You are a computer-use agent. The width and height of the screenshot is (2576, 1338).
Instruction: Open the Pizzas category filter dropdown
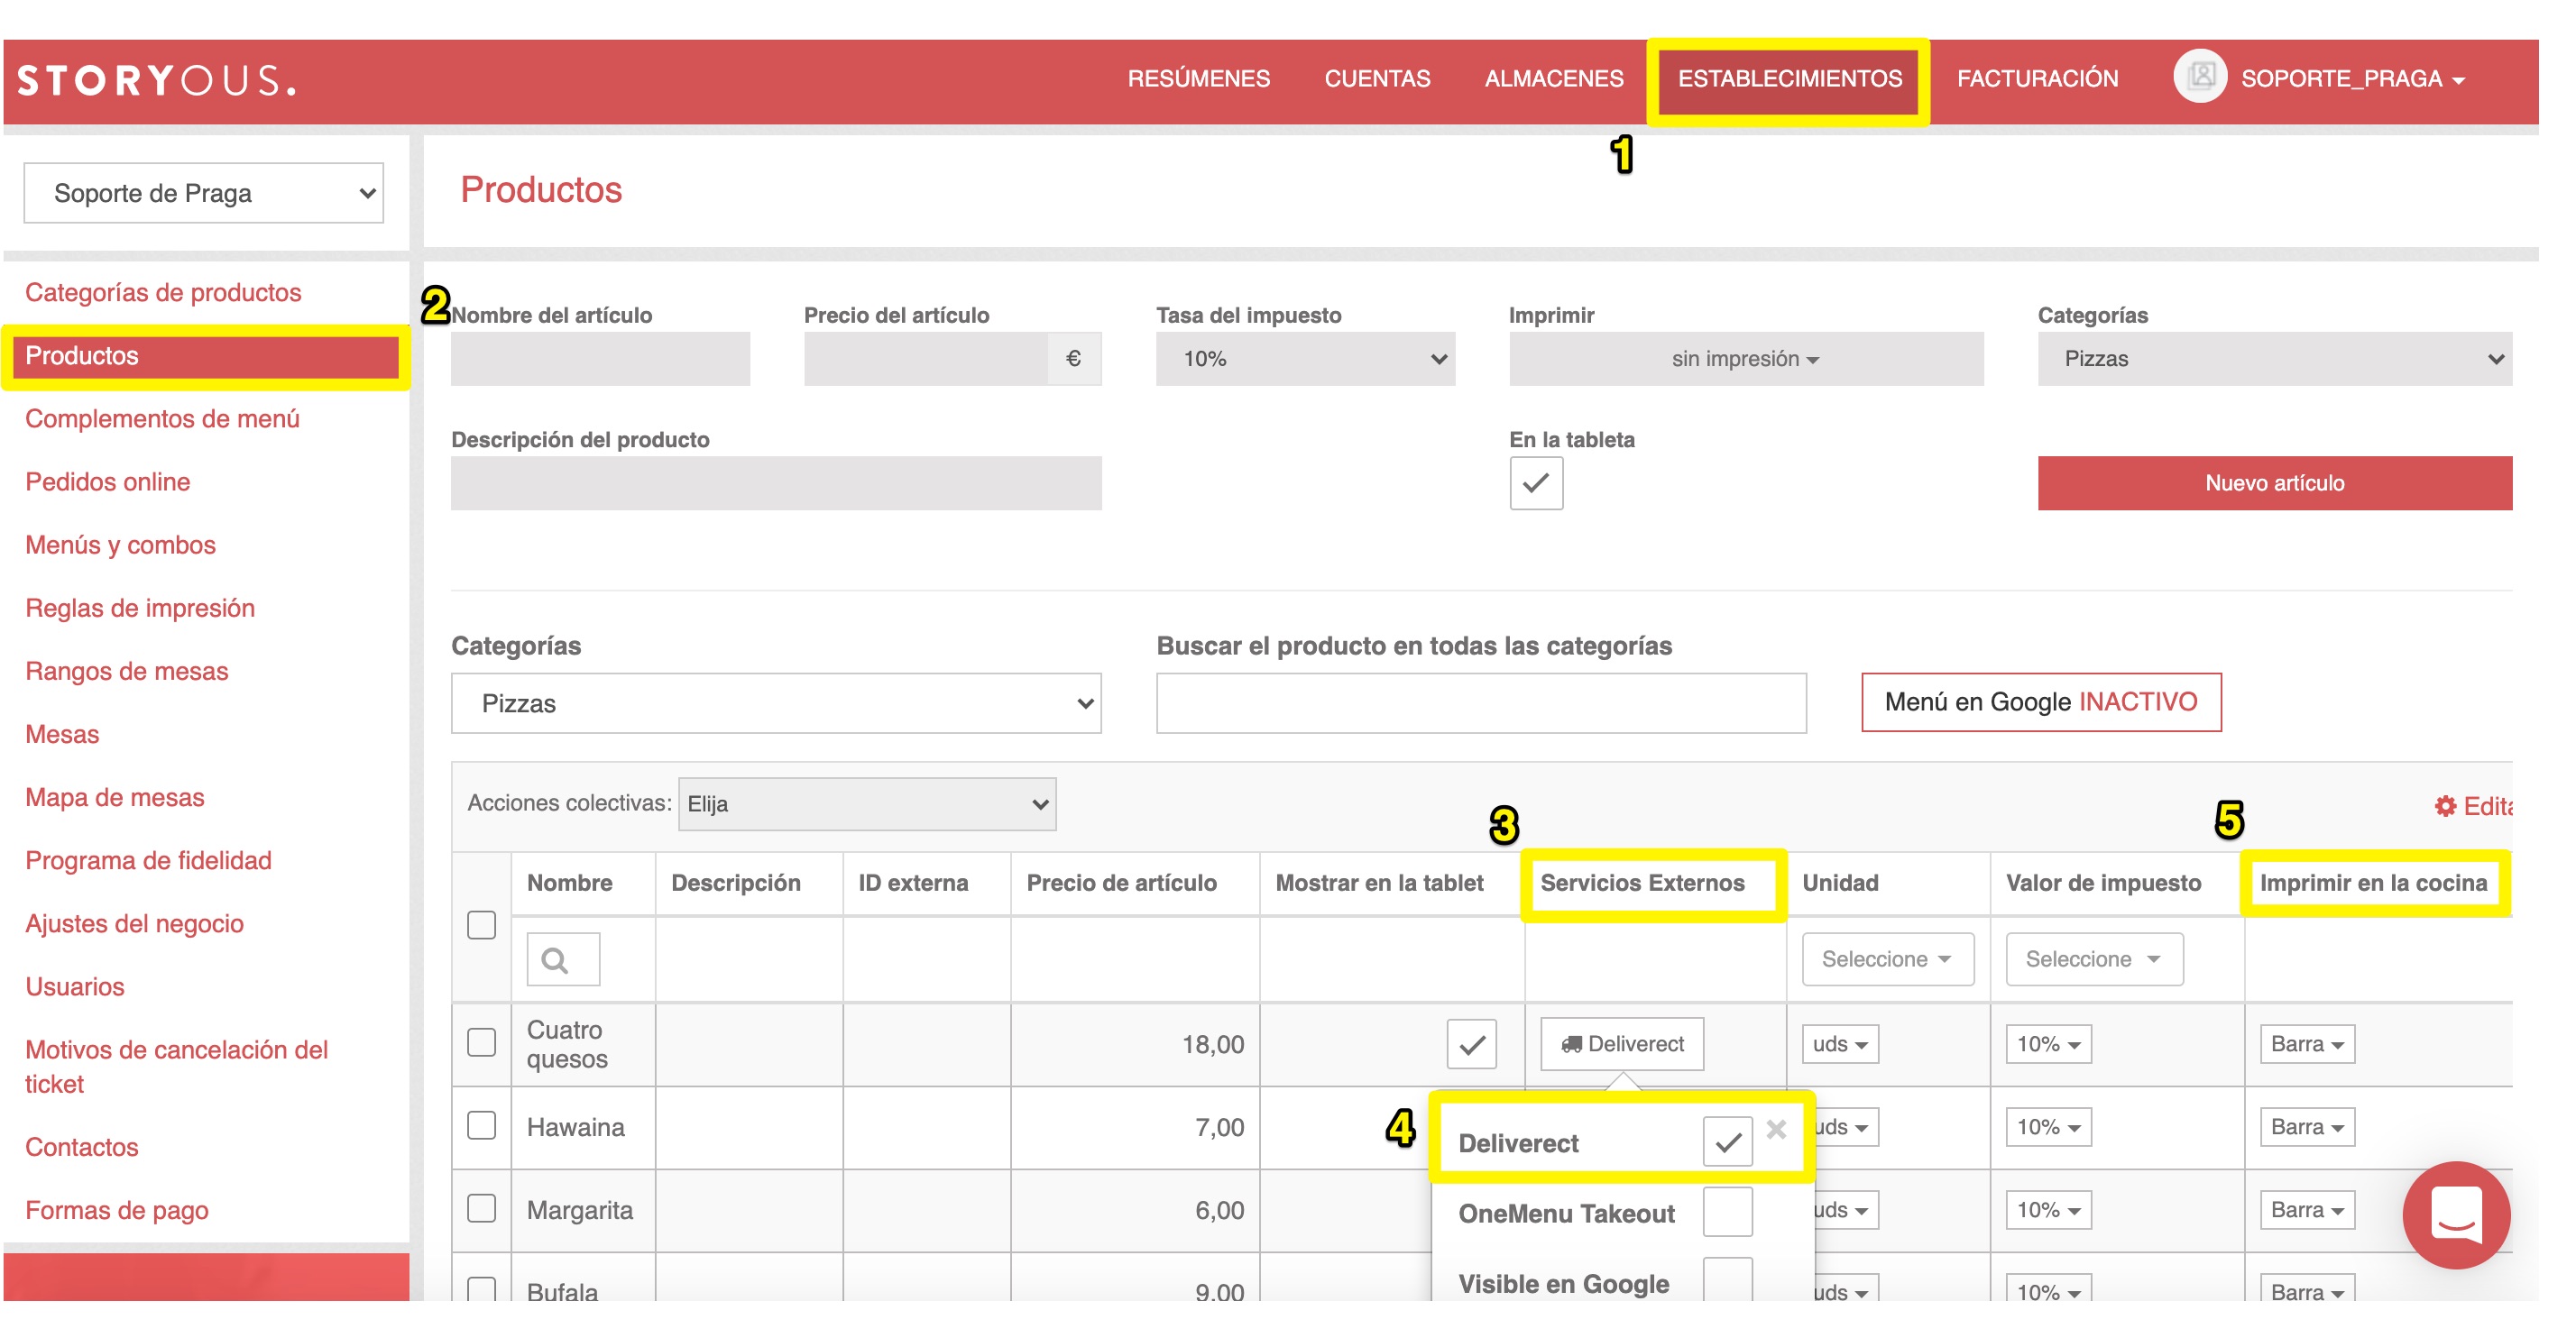pyautogui.click(x=776, y=703)
